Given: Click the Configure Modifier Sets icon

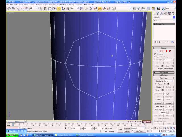Looking at the screenshot, I should click(x=173, y=42).
